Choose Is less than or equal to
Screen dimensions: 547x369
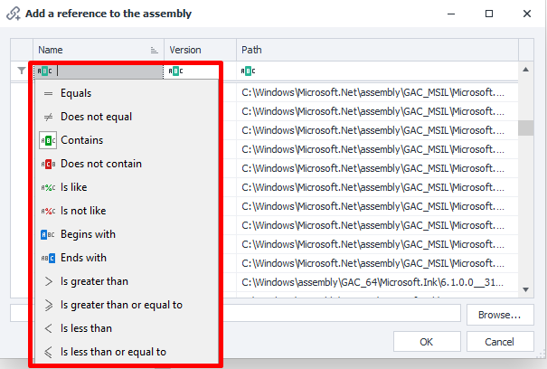pyautogui.click(x=113, y=352)
